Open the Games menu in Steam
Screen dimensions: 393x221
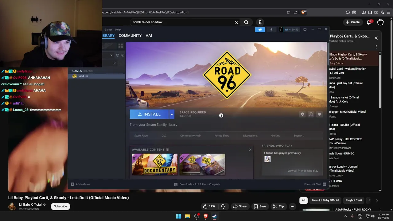[108, 30]
